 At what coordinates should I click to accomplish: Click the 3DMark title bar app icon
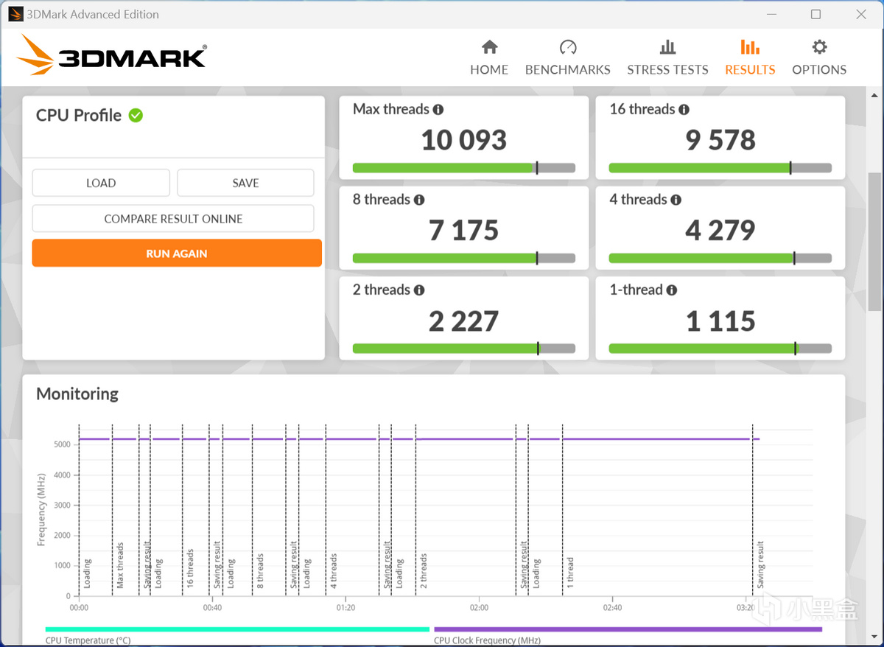15,14
